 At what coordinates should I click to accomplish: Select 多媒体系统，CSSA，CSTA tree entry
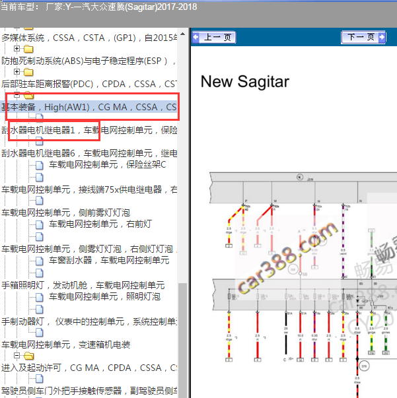click(89, 38)
